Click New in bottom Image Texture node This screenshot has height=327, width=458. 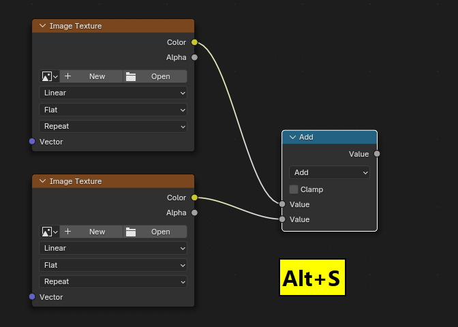[91, 232]
